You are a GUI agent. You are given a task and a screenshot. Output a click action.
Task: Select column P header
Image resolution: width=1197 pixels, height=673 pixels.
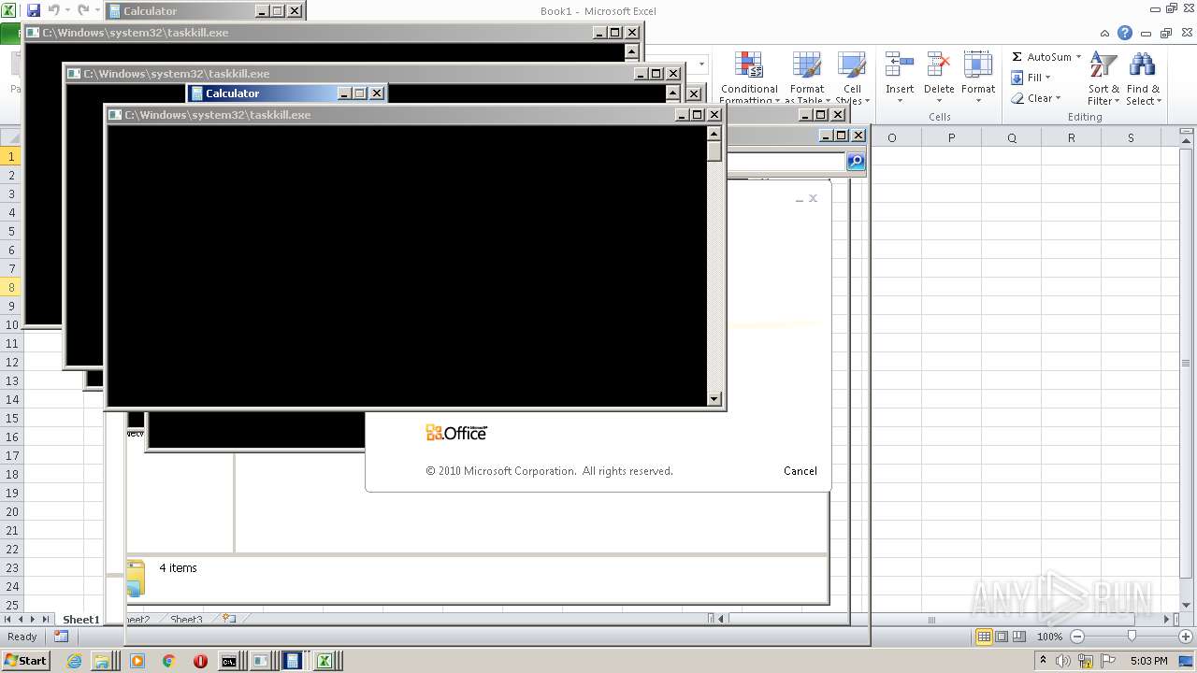951,137
